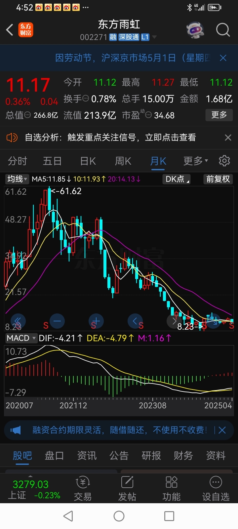238x529 pixels.
Task: Switch to the 资讯 tab
Action: [87, 456]
